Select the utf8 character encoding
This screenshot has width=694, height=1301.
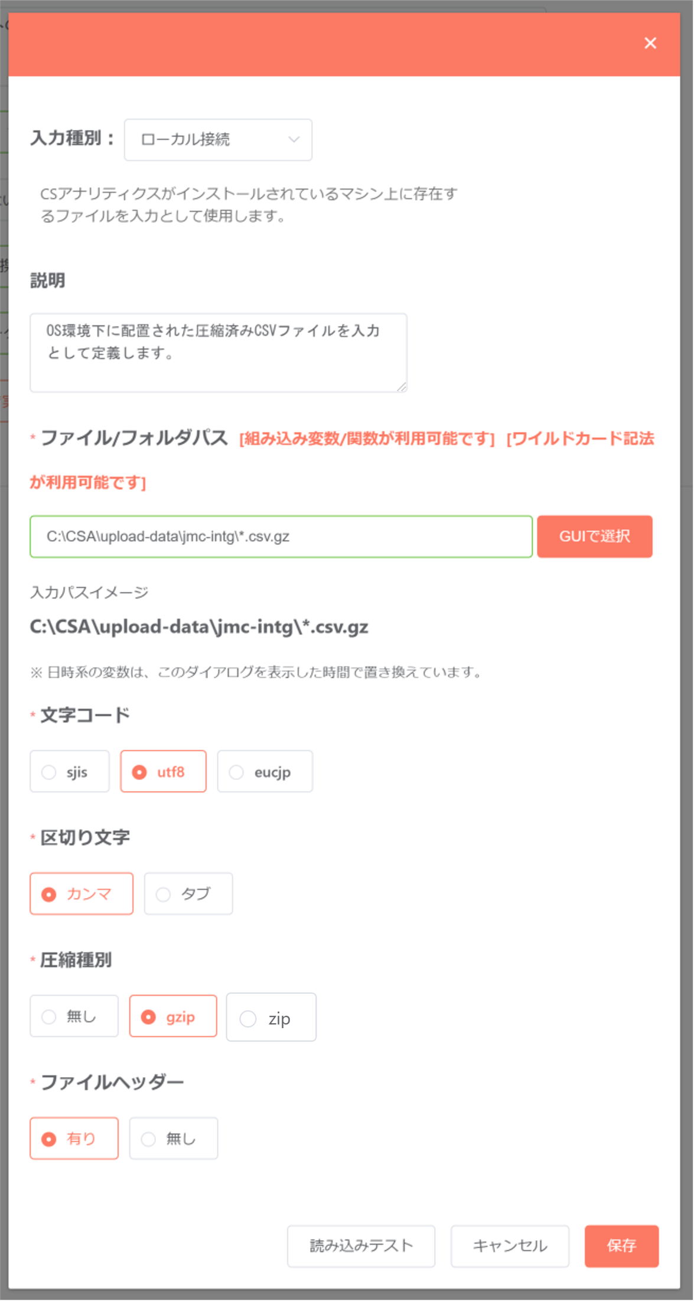tap(164, 772)
